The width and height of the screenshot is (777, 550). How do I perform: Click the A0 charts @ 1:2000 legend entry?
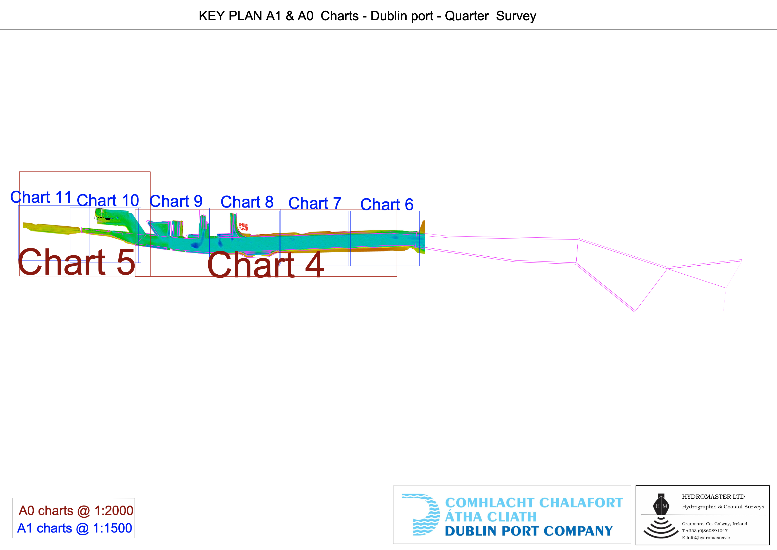coord(76,510)
